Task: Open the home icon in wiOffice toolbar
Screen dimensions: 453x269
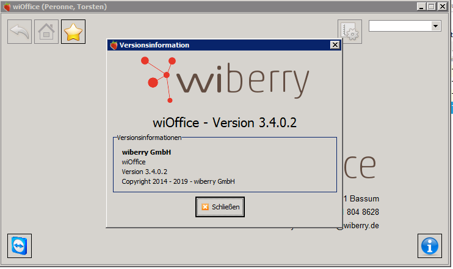Action: point(46,32)
